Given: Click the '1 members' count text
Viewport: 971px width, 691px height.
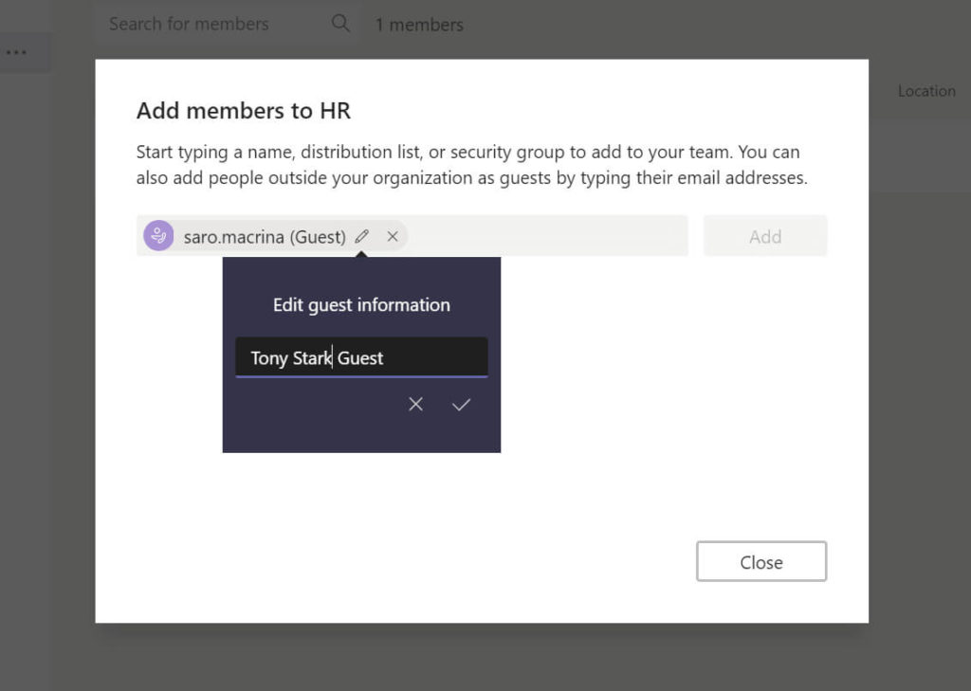Looking at the screenshot, I should pos(419,25).
